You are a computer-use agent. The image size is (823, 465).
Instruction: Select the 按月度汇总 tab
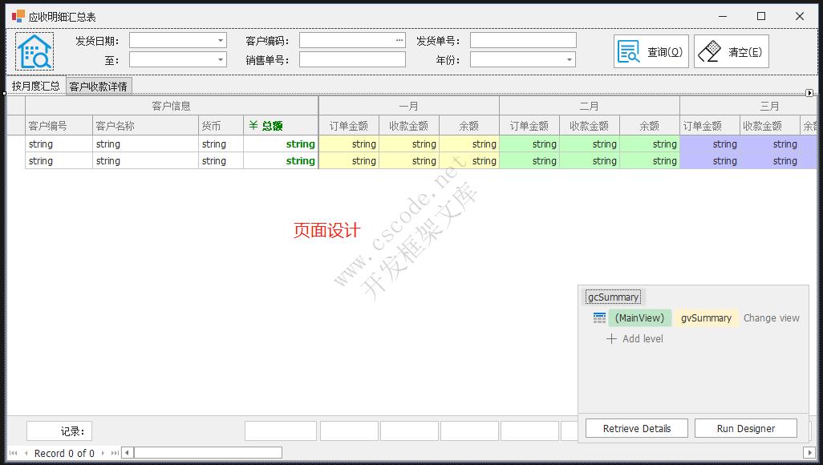tap(35, 86)
